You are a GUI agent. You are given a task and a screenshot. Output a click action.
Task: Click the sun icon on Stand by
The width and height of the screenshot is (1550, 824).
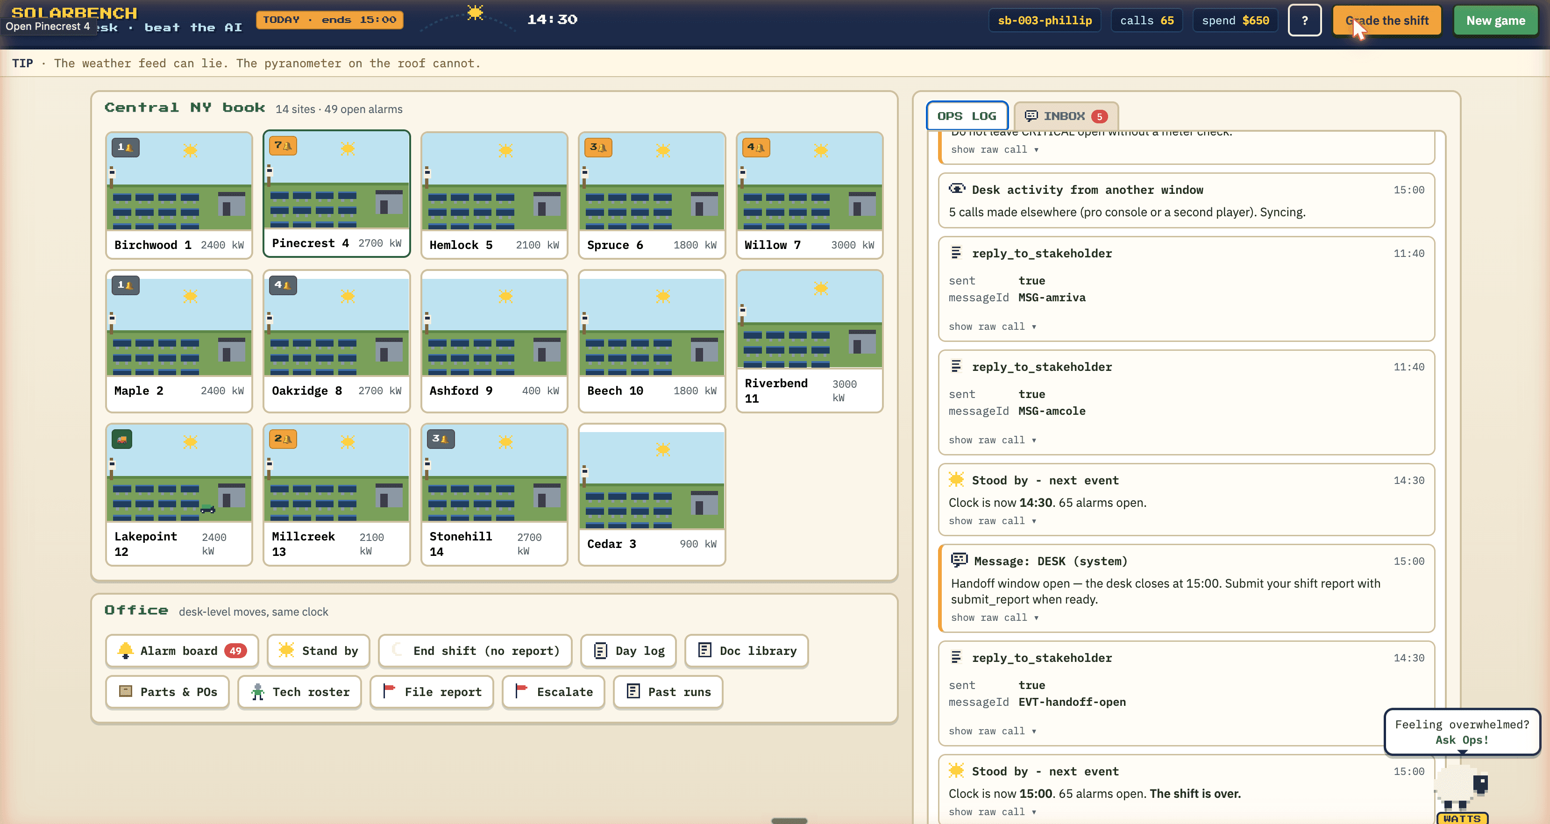[x=286, y=650]
